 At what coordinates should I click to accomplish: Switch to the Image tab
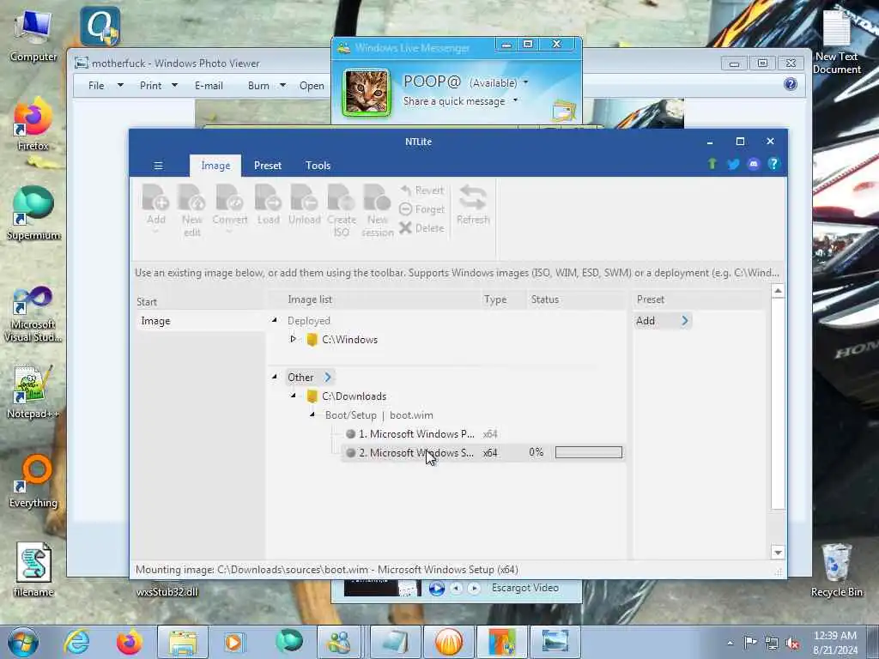coord(215,166)
